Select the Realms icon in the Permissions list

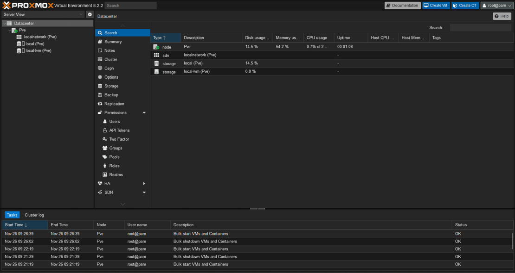coord(106,174)
